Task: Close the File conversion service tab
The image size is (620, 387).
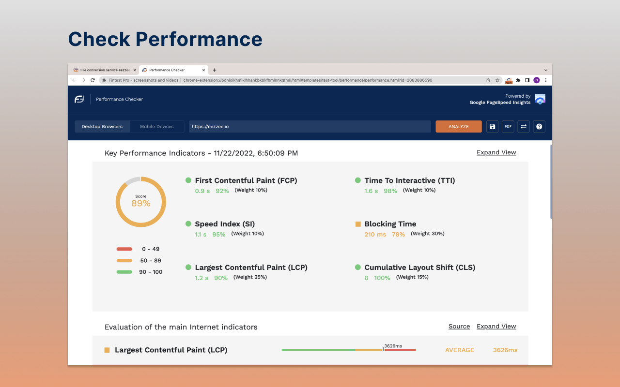Action: pos(135,70)
